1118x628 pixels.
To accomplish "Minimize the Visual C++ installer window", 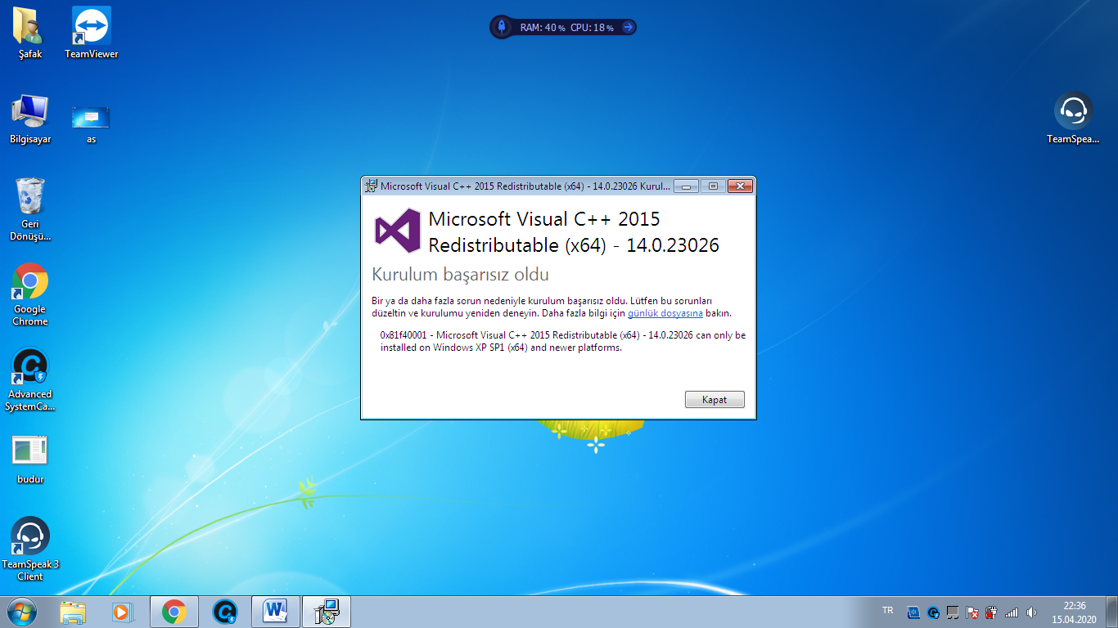I will pyautogui.click(x=686, y=186).
